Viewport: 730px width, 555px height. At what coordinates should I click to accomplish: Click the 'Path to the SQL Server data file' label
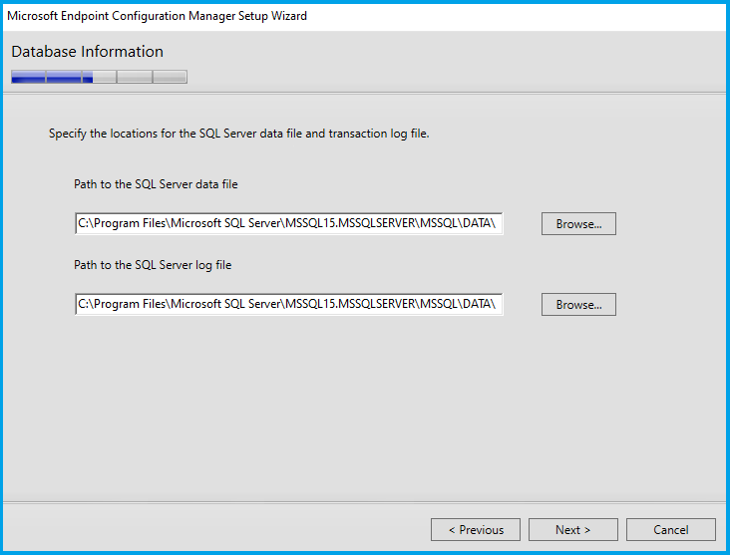[x=156, y=184]
